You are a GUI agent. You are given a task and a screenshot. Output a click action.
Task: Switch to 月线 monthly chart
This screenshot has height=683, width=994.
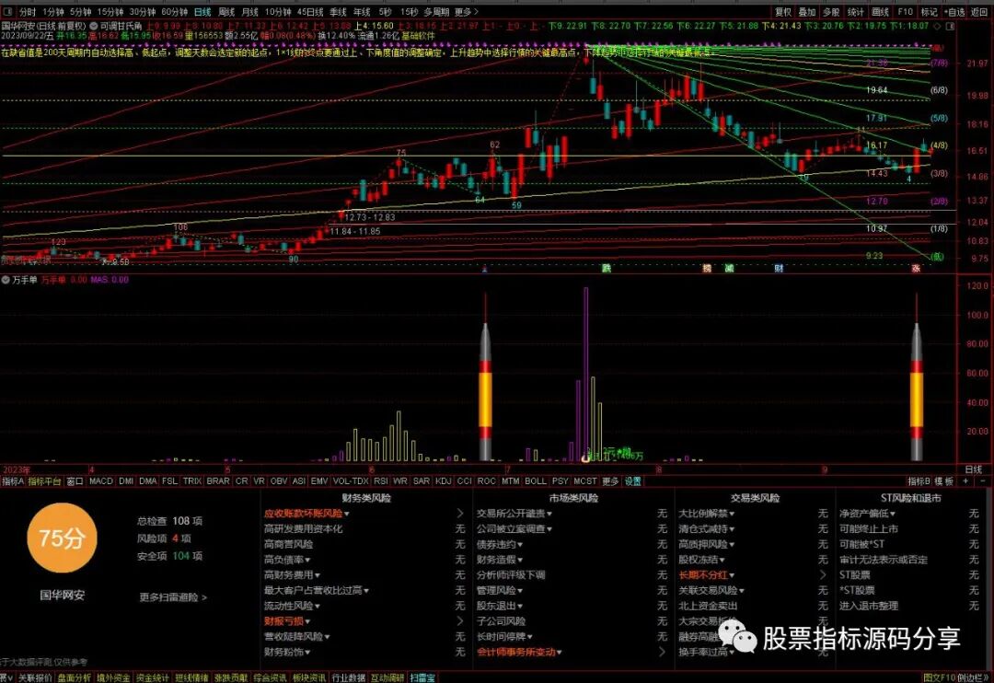(x=250, y=12)
